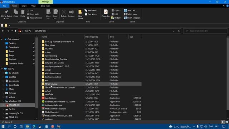Click Select all in ribbon
The height and width of the screenshot is (129, 229).
point(130,10)
